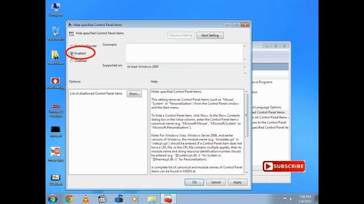This screenshot has height=204, width=364.
Task: Click the Supported on box scroll up arrow
Action: (245, 67)
